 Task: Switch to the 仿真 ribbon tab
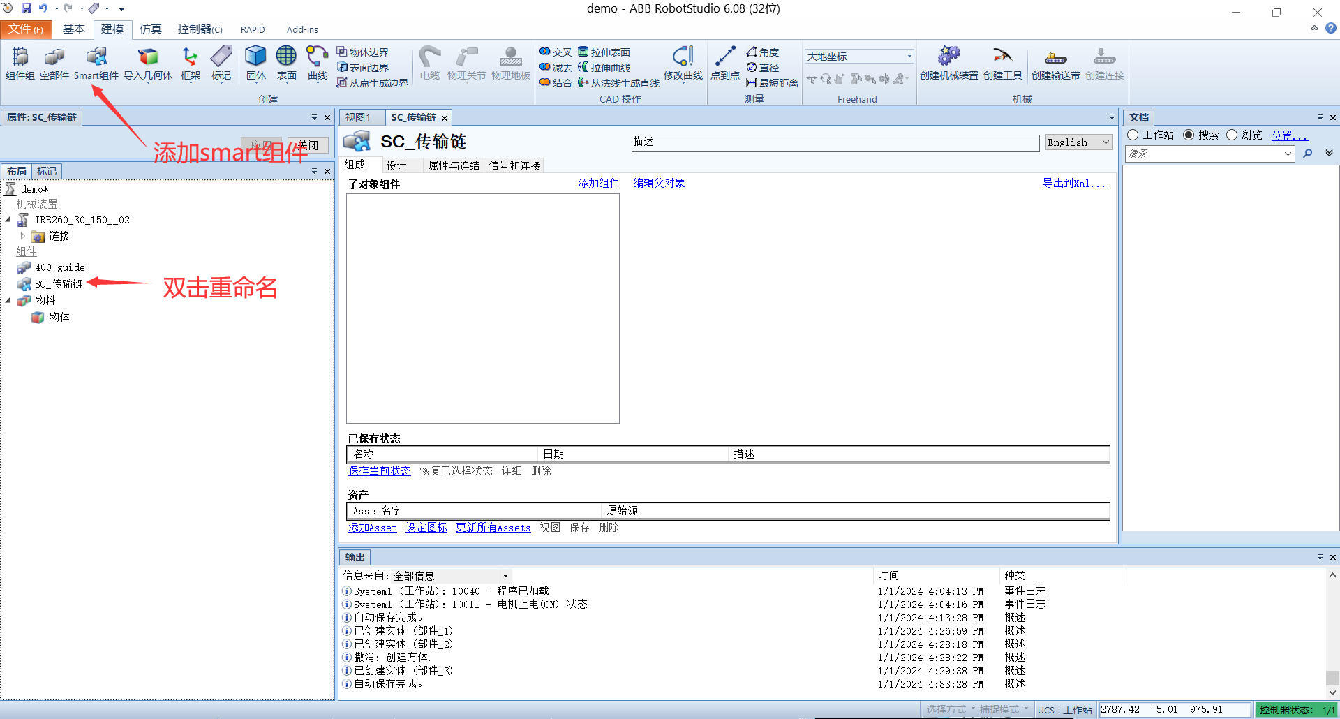point(150,29)
